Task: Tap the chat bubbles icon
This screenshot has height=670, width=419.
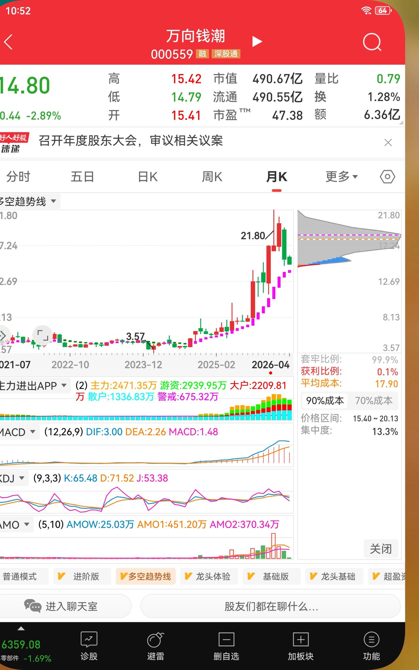Action: point(33,606)
